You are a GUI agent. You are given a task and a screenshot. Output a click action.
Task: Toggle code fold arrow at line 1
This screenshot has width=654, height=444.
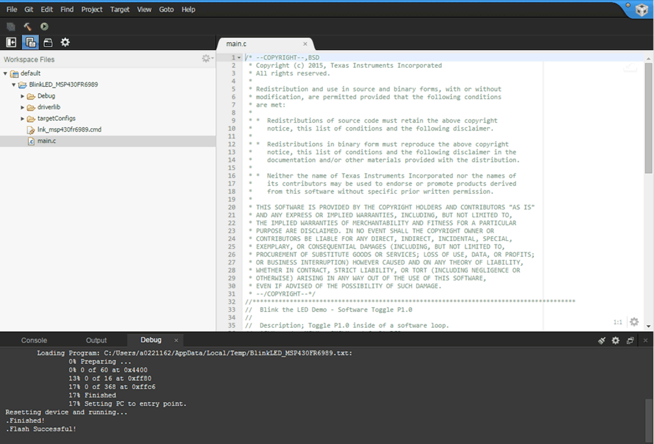click(x=239, y=58)
